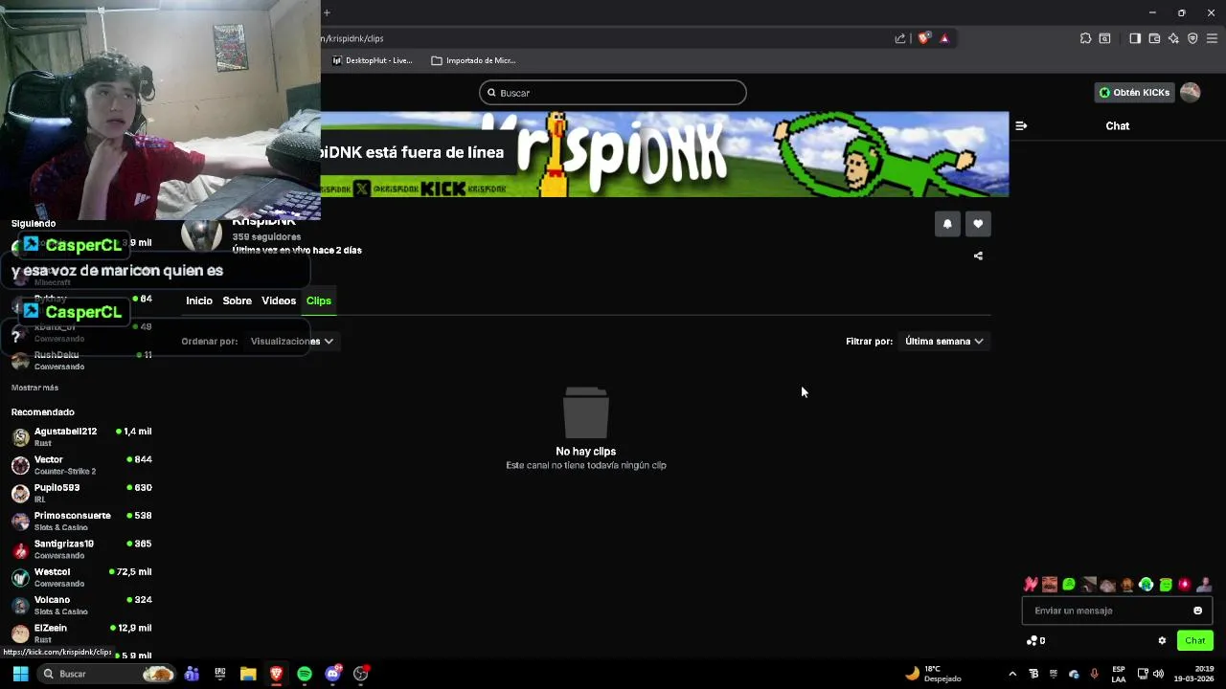Click the volume speaker icon in tray

pyautogui.click(x=1158, y=674)
